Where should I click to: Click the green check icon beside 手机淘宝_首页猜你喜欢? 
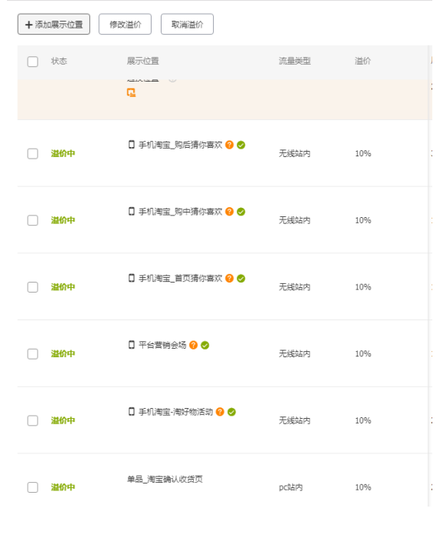[241, 278]
